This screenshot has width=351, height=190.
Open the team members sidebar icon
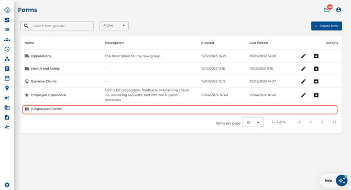pyautogui.click(x=7, y=40)
